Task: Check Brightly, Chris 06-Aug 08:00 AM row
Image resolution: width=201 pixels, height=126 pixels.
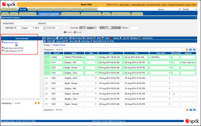Action: tap(46, 73)
